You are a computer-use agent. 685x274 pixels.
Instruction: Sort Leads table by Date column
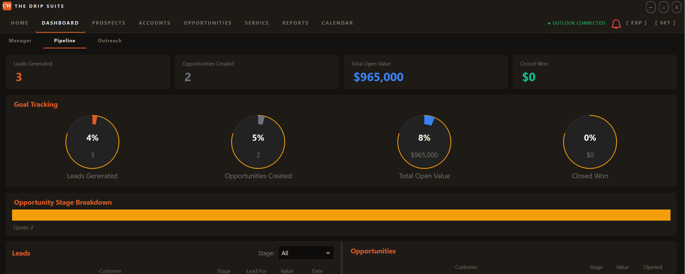(x=317, y=271)
